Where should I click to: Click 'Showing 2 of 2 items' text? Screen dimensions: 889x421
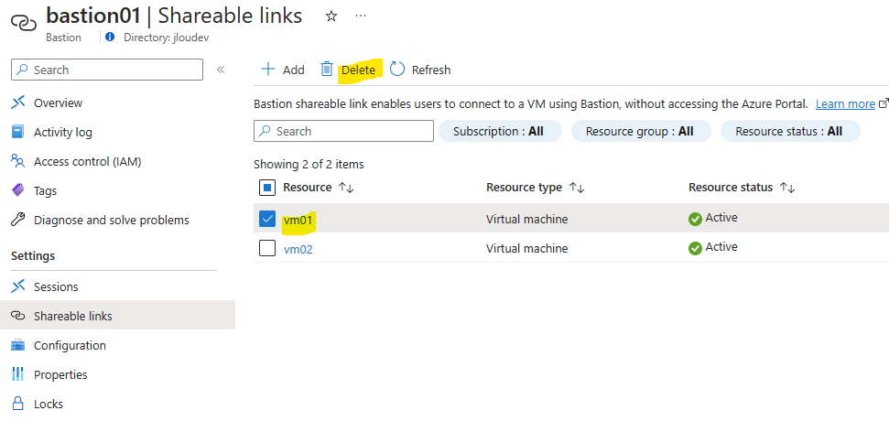(309, 165)
